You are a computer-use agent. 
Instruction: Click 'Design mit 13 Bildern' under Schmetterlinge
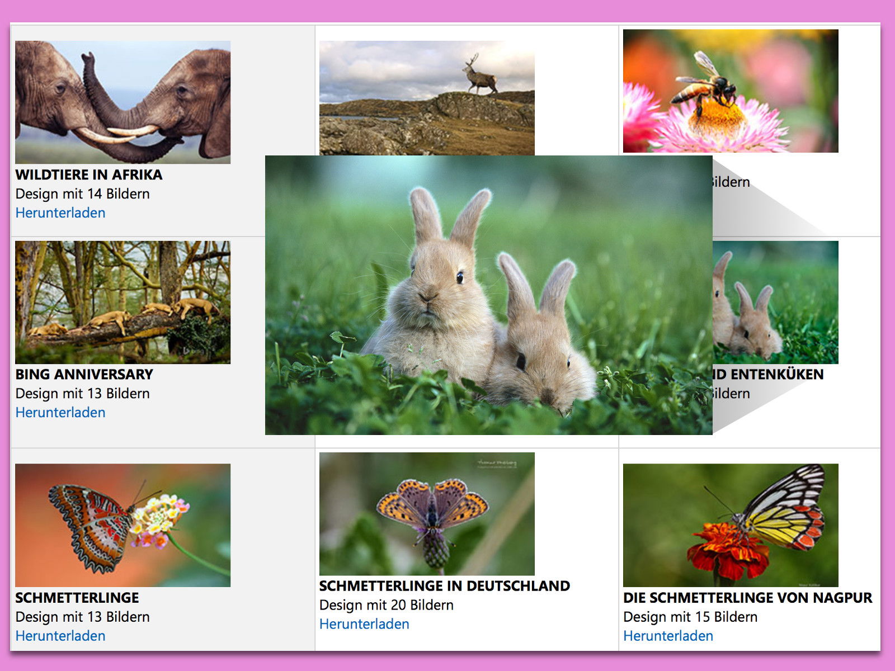(83, 617)
